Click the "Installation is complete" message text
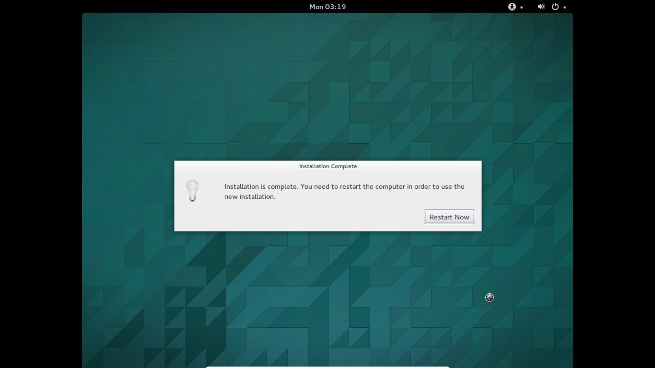 point(344,186)
